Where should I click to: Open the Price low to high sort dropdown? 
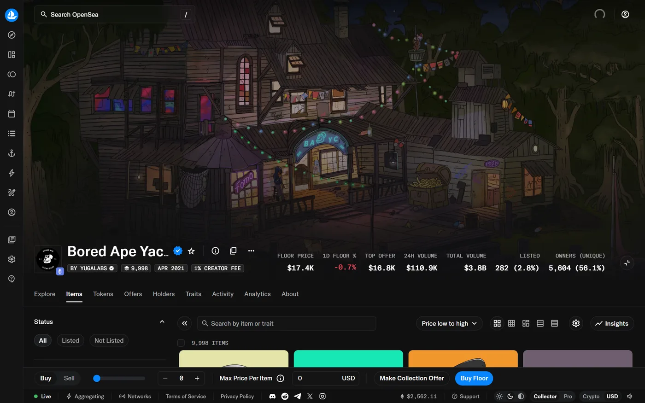click(449, 323)
